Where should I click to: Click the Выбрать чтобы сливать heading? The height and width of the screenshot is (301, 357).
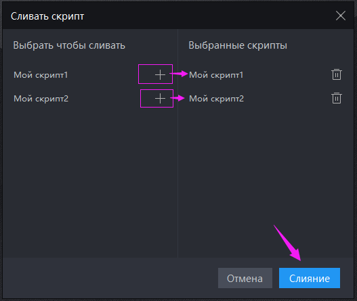click(69, 45)
